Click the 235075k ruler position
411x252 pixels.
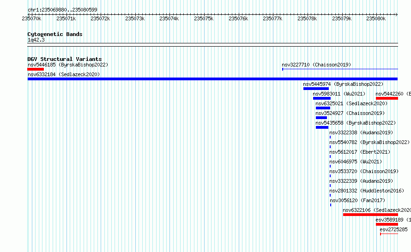204,18
